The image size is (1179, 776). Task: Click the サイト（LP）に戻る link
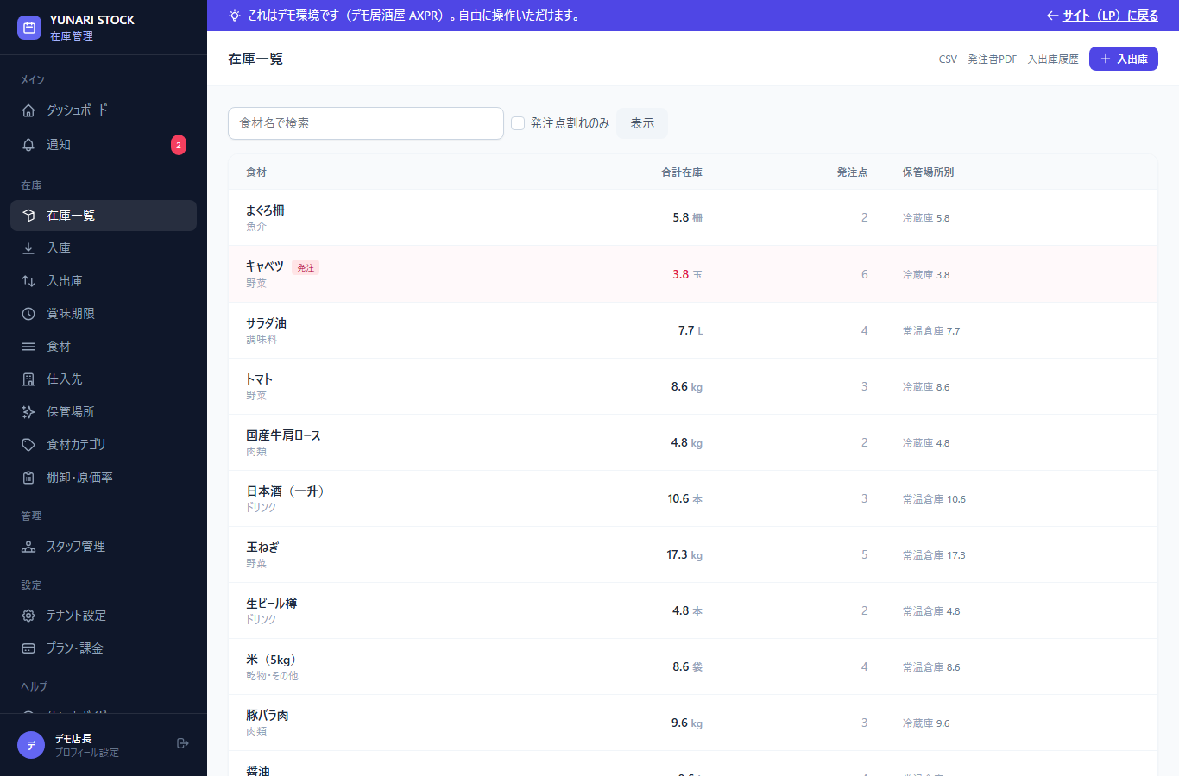click(x=1110, y=16)
